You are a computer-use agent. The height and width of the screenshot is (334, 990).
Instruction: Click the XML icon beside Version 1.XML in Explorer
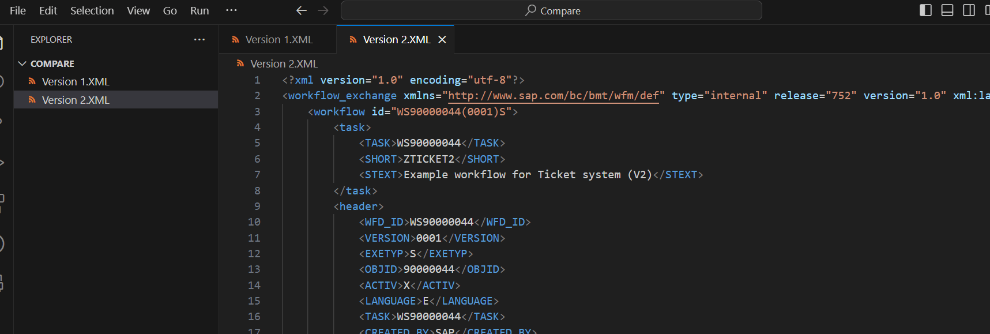(32, 81)
